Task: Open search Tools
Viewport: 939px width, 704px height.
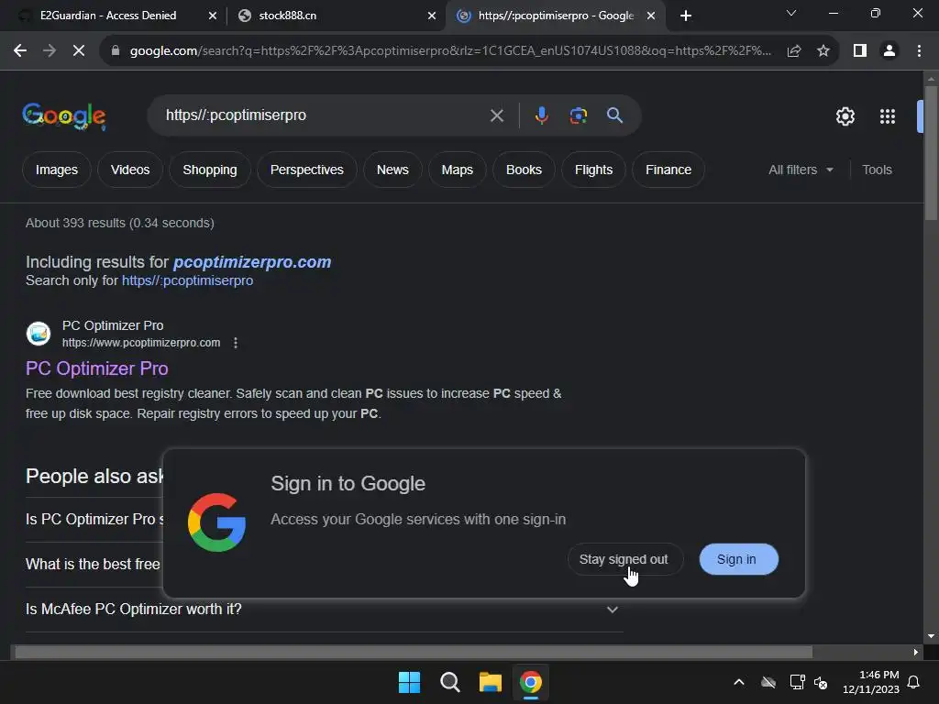Action: [x=877, y=170]
